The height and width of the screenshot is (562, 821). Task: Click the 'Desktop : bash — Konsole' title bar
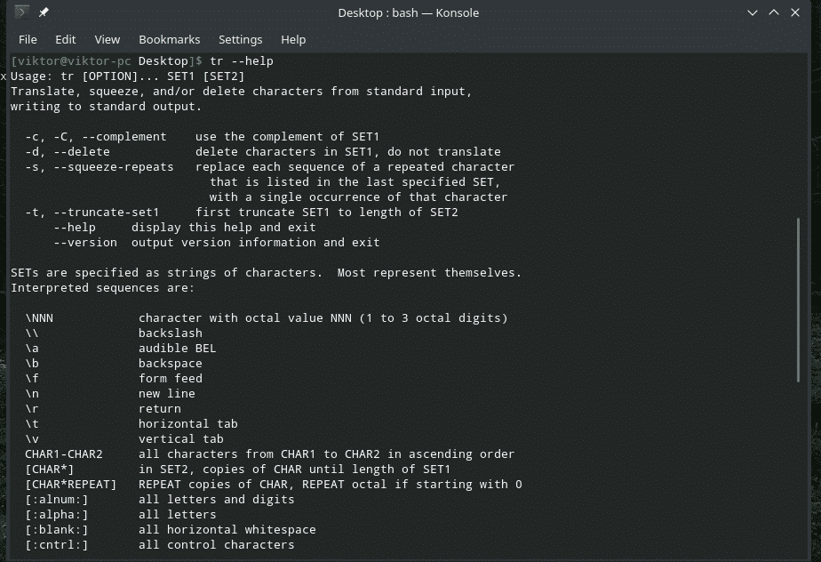point(409,12)
